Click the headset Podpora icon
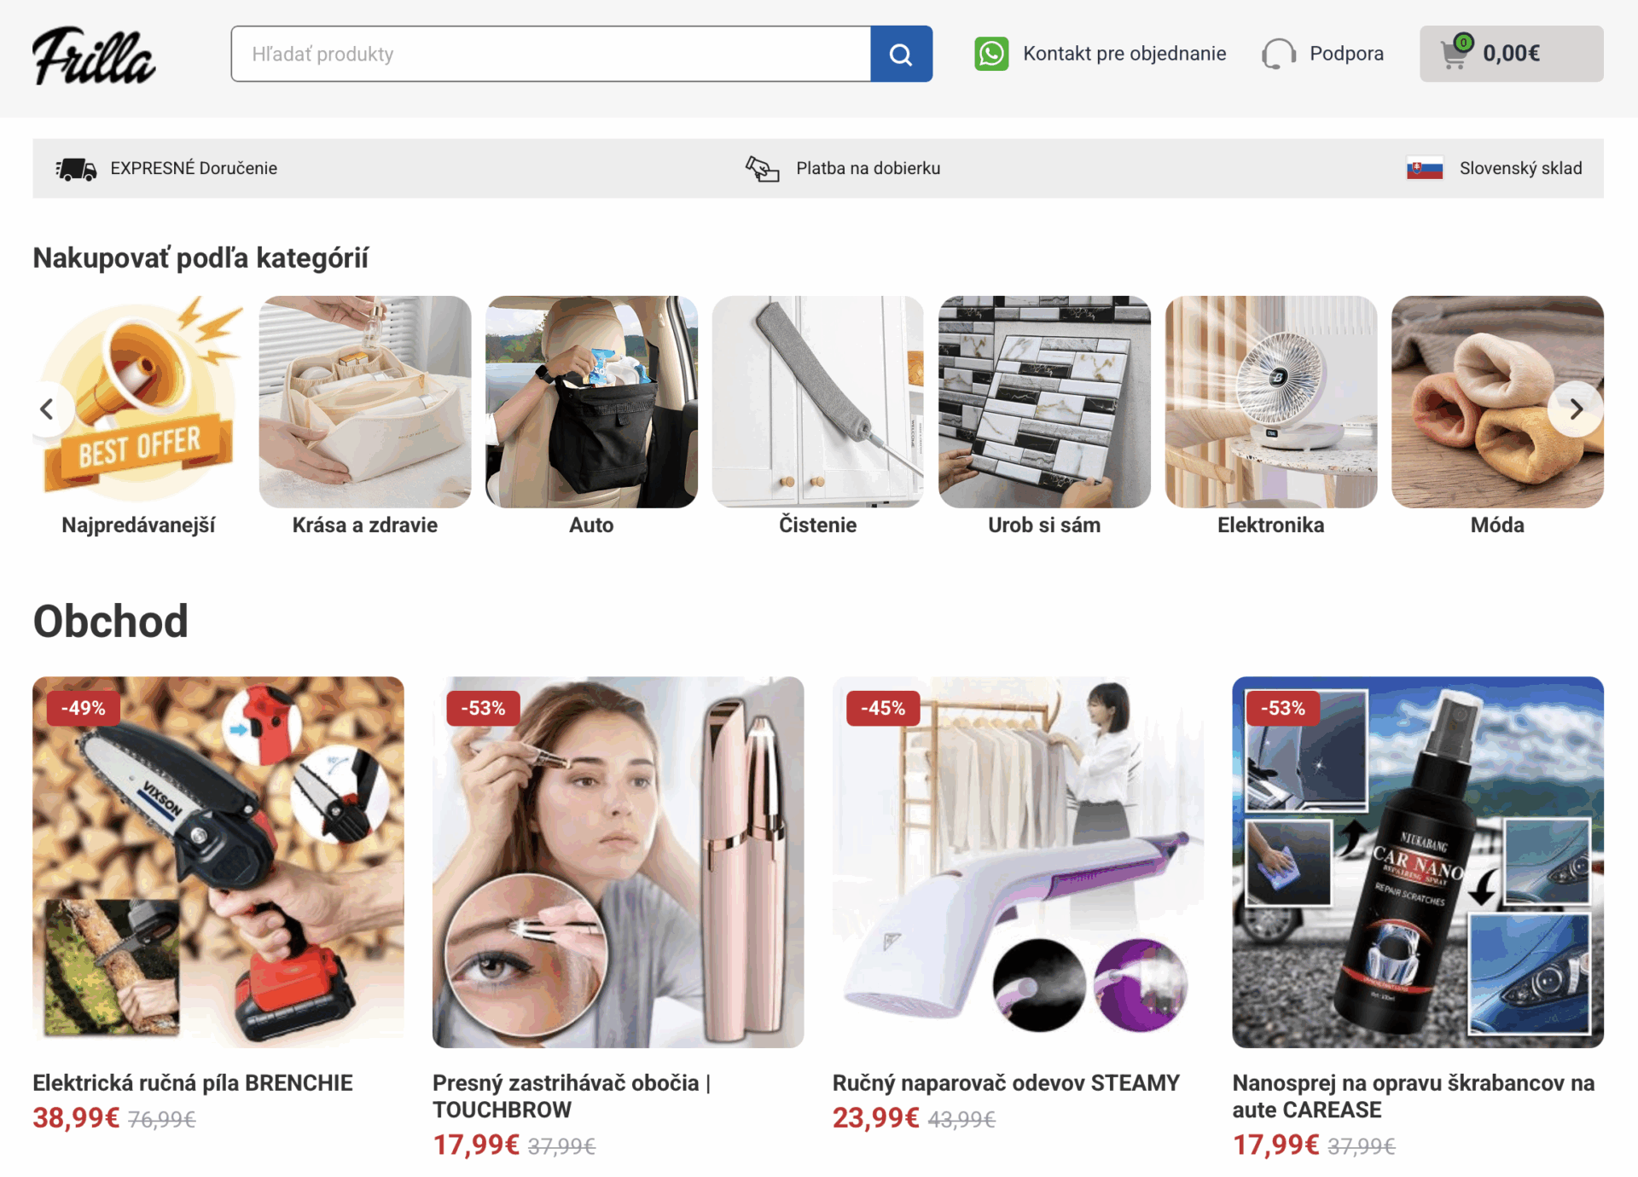Viewport: 1638px width, 1177px height. pos(1278,54)
